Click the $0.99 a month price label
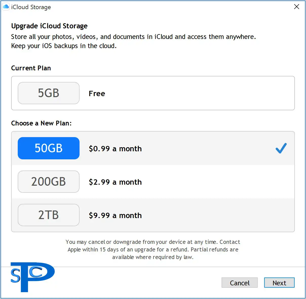Viewport: 306px width, 299px height. pos(115,149)
